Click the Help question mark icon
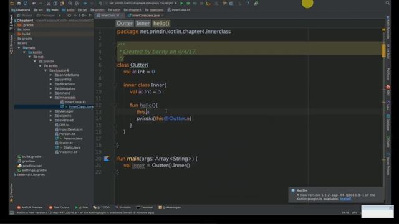The height and width of the screenshot is (224, 399). click(248, 3)
